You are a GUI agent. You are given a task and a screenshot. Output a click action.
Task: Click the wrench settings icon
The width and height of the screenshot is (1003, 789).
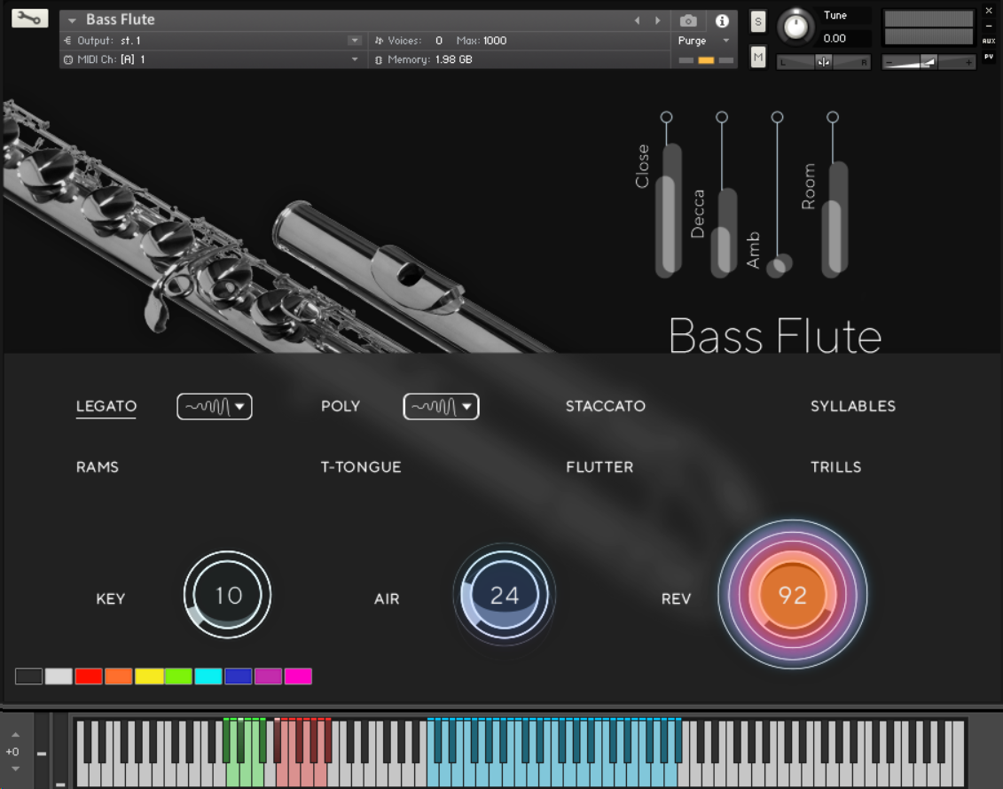pos(29,18)
